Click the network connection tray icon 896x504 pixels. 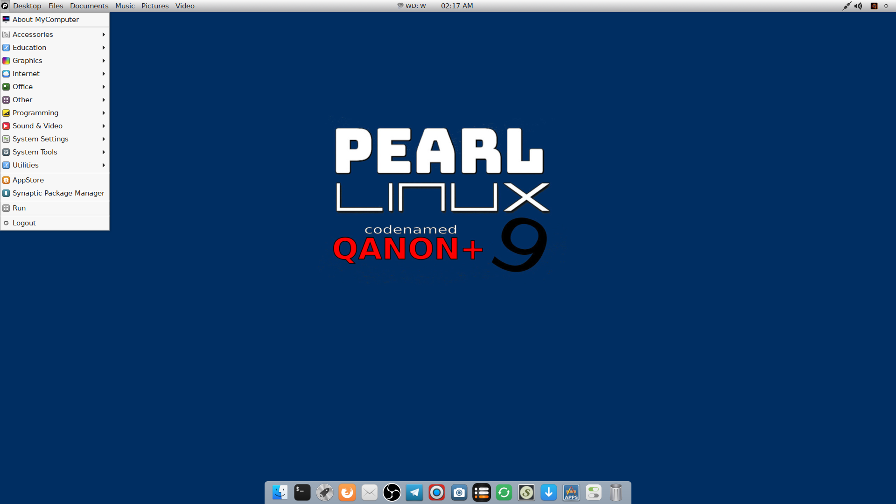click(x=847, y=6)
